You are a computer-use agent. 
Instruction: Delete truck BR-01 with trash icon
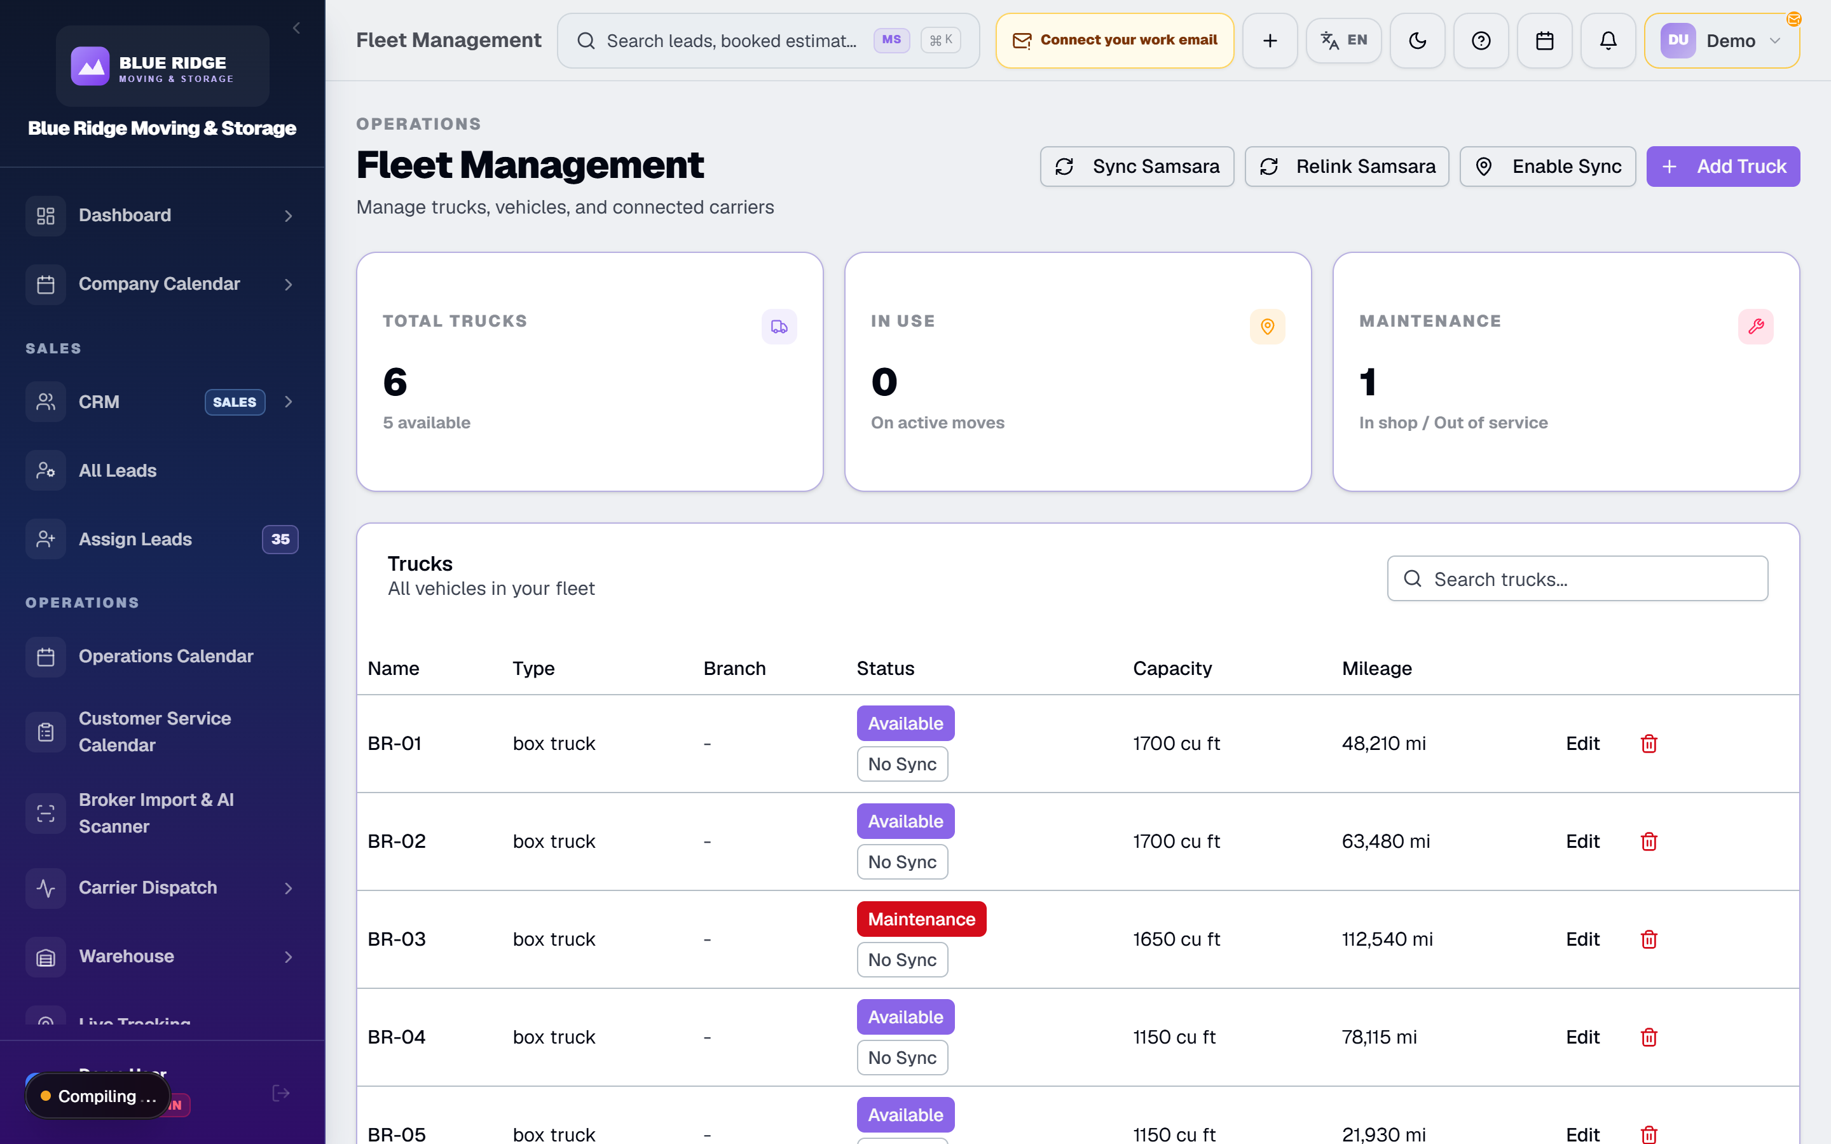point(1649,744)
